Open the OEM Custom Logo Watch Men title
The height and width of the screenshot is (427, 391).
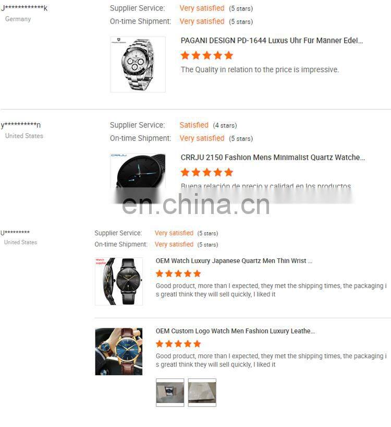[235, 331]
